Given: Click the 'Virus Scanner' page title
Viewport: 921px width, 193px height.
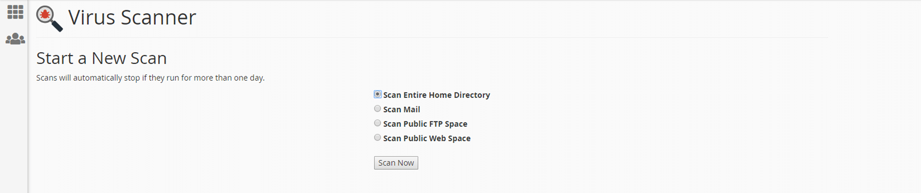Looking at the screenshot, I should coord(132,17).
